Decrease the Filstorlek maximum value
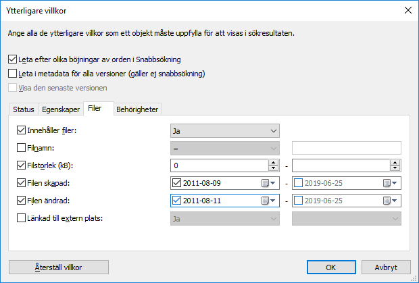The image size is (419, 283). (395, 168)
